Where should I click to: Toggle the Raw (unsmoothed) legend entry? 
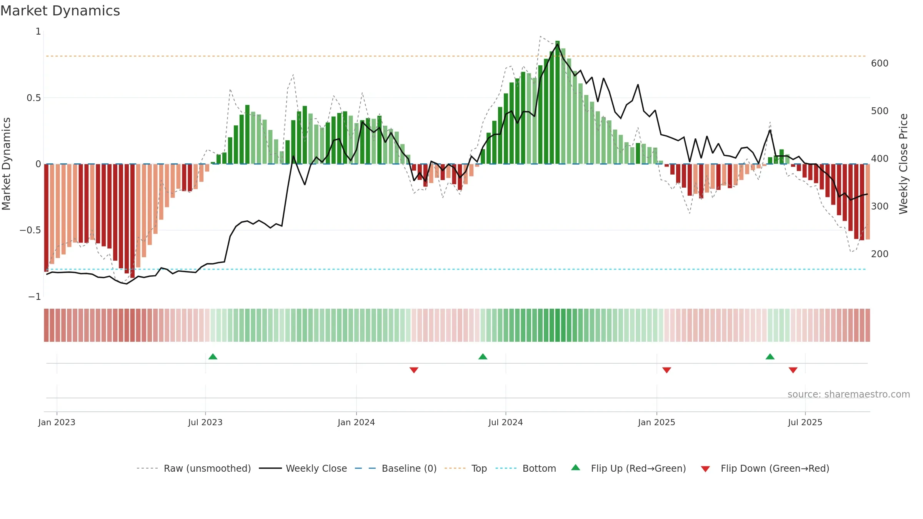click(193, 468)
